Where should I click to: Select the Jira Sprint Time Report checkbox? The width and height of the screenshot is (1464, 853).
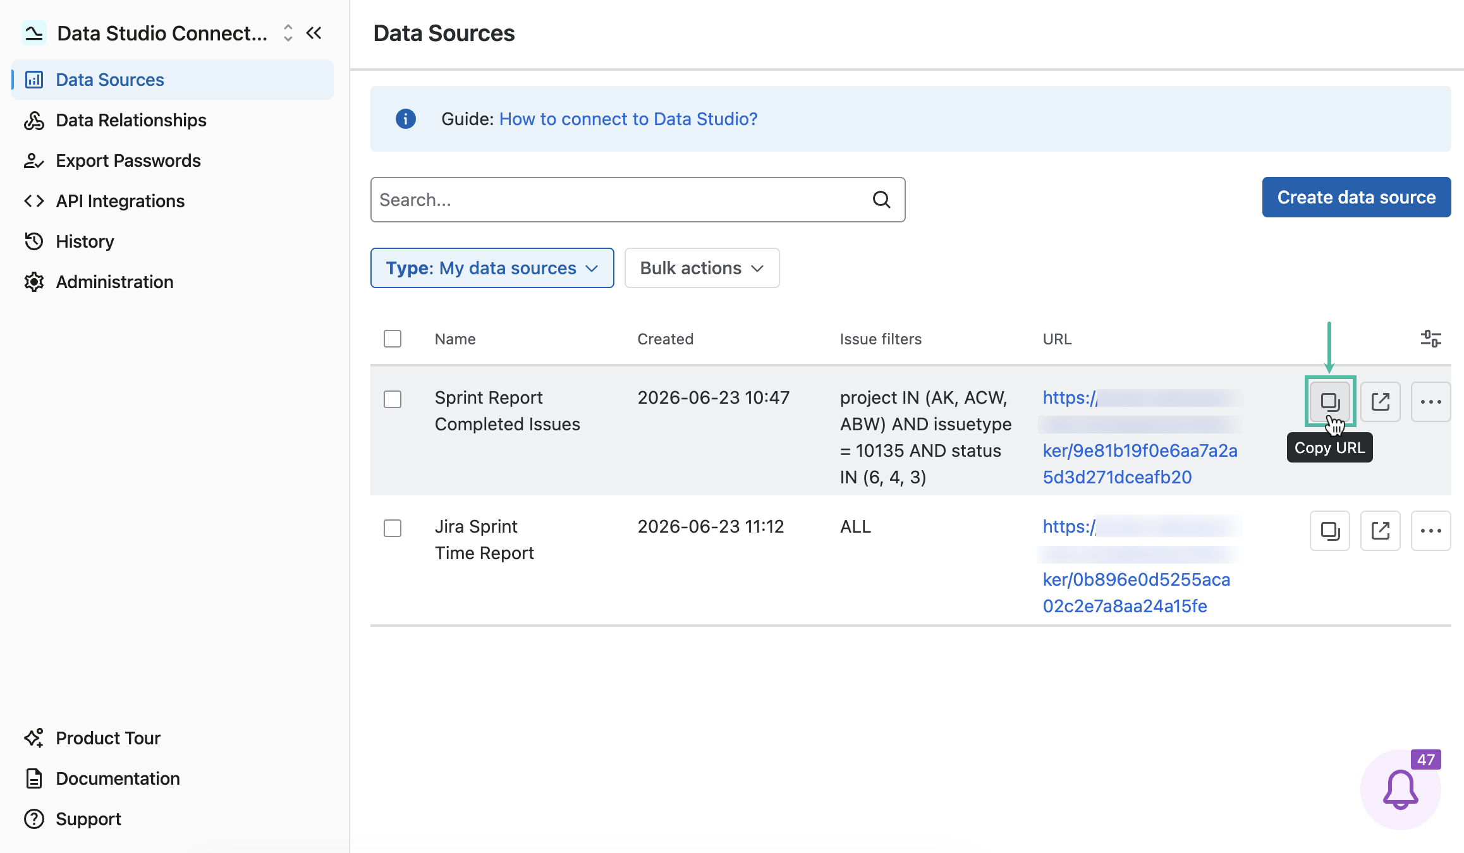[393, 528]
